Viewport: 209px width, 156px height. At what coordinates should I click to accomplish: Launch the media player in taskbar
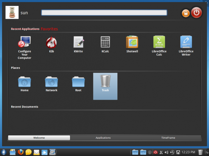click(x=44, y=153)
